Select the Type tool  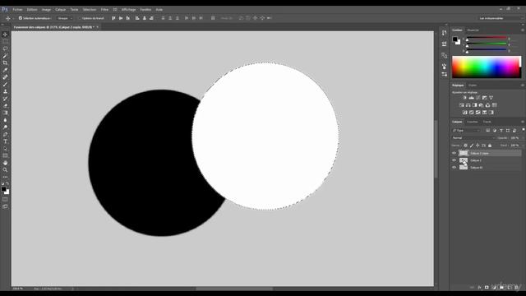click(5, 141)
